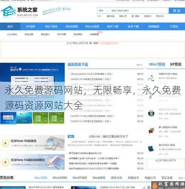Click hot search keyword 电脑公司 under search box

(x=123, y=16)
